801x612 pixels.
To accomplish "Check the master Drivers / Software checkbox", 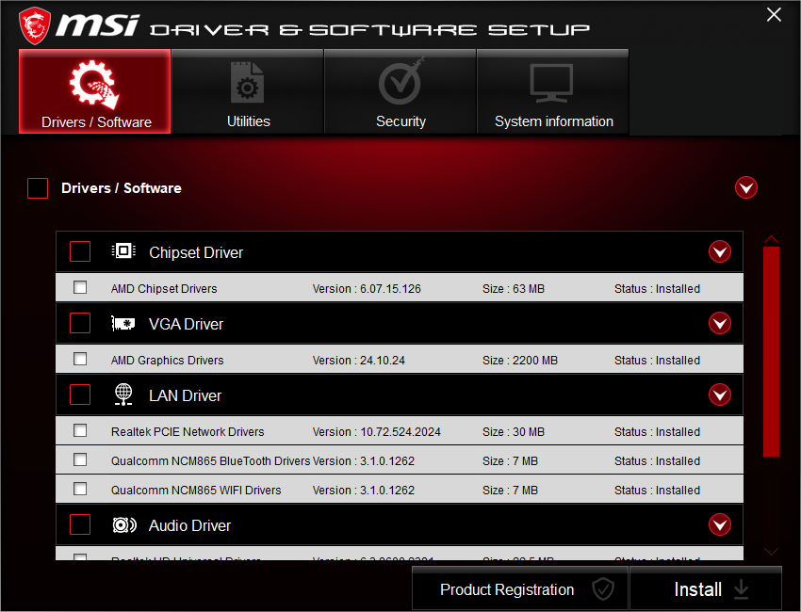I will coord(38,187).
